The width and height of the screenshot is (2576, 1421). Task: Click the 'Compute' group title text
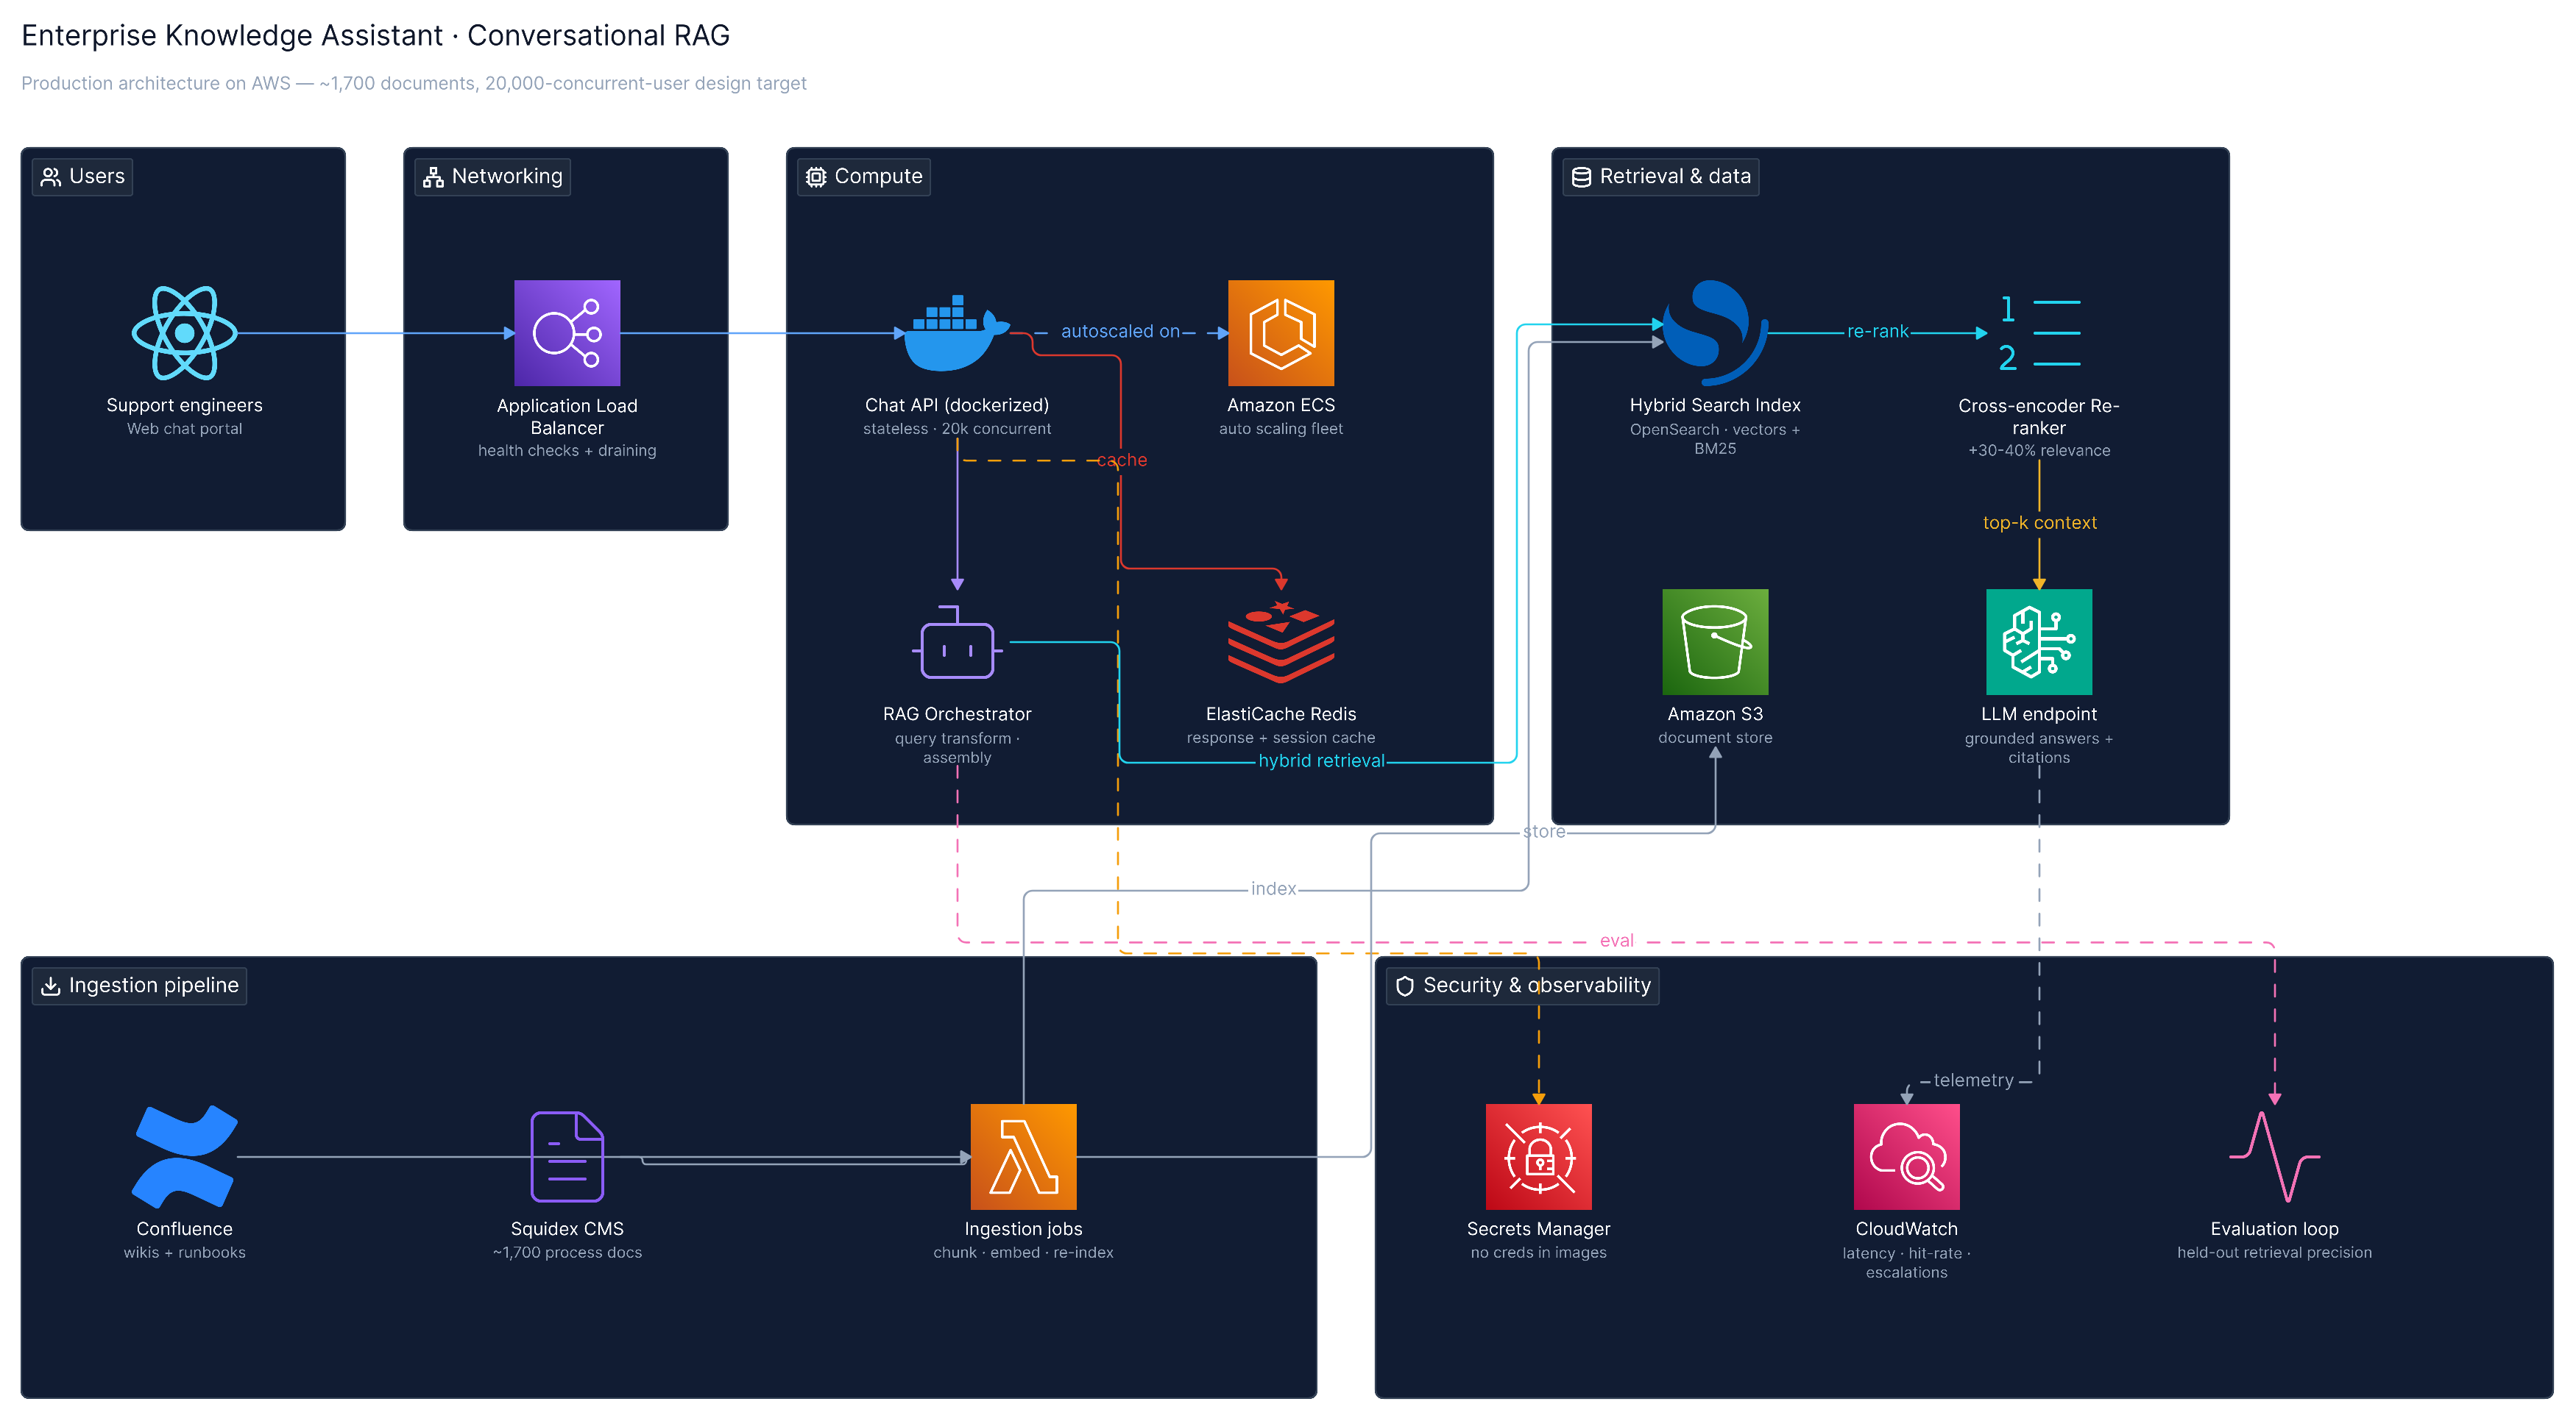coord(878,176)
